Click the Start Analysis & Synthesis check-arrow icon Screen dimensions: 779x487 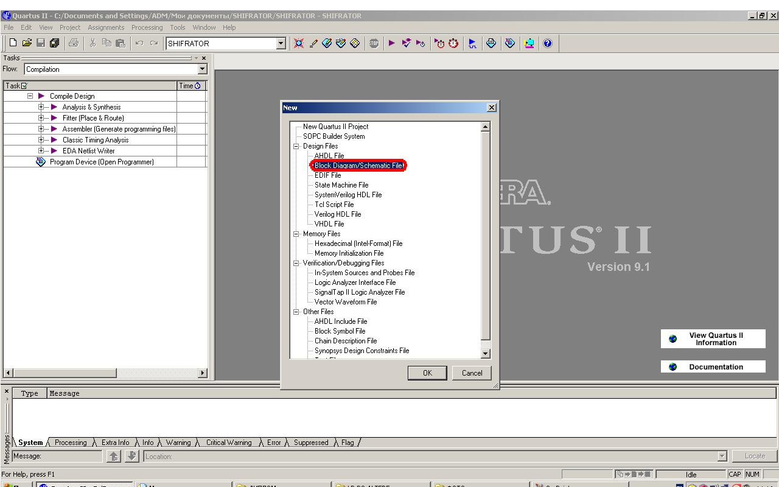[406, 43]
